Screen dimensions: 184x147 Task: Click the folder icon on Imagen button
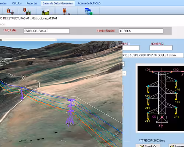[x=172, y=146]
